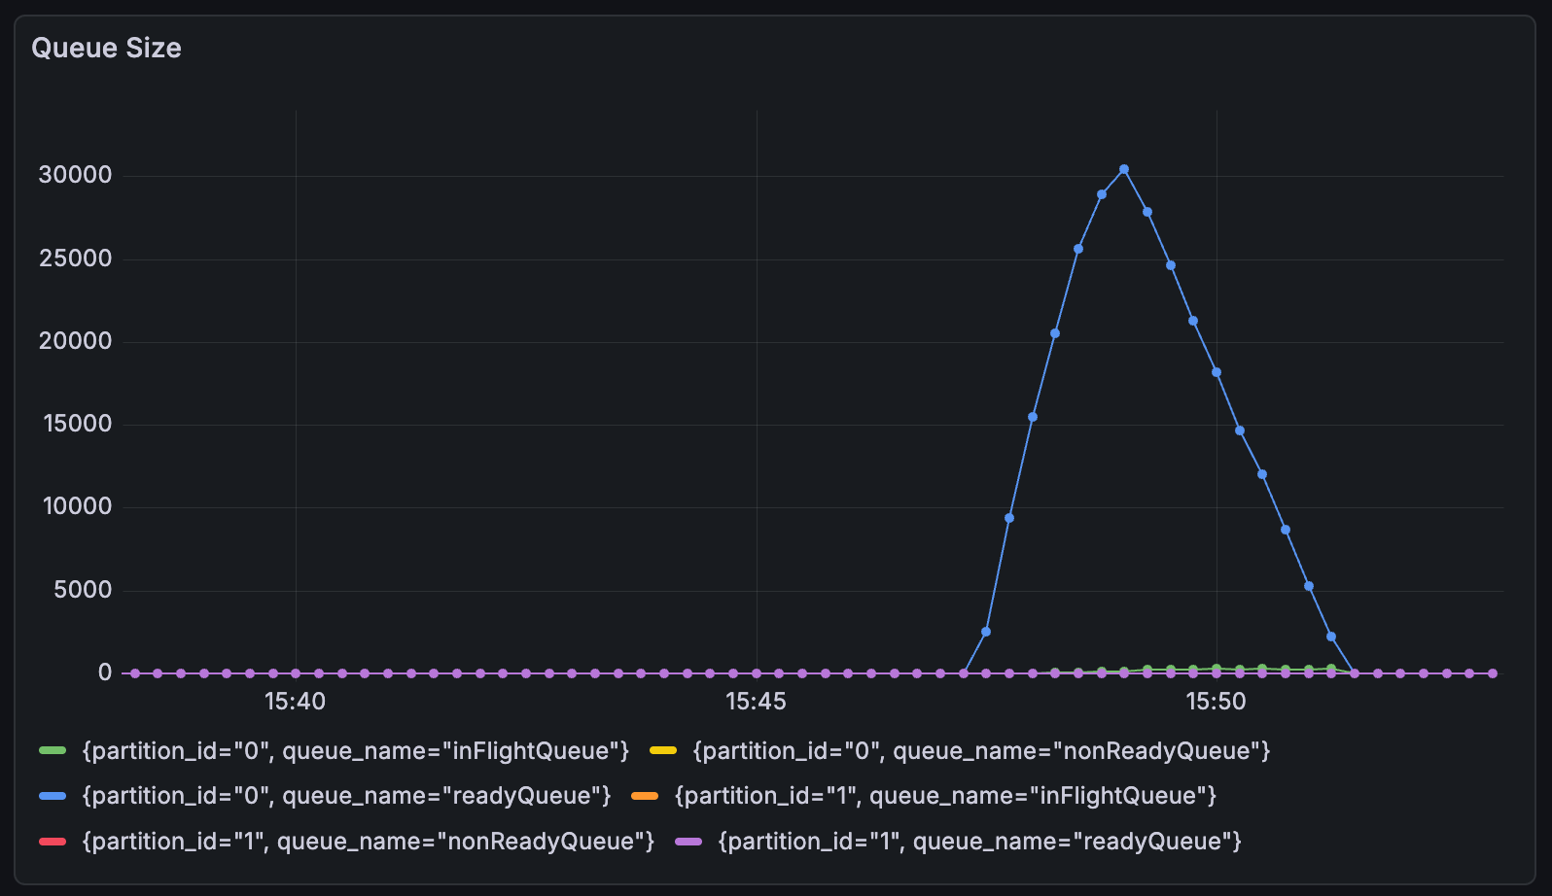The height and width of the screenshot is (896, 1552).
Task: Click green swatch for partition 0 inFlightQueue
Action: pos(53,750)
